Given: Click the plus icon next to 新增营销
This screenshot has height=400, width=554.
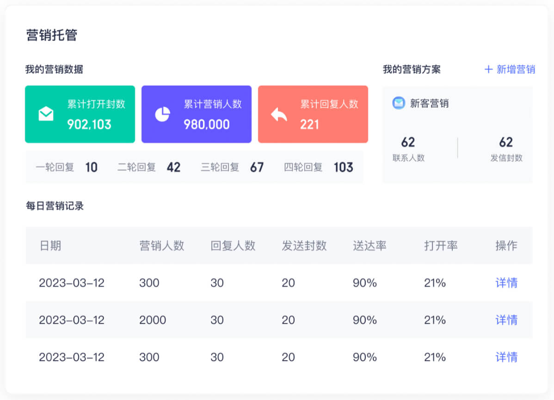Looking at the screenshot, I should point(488,69).
